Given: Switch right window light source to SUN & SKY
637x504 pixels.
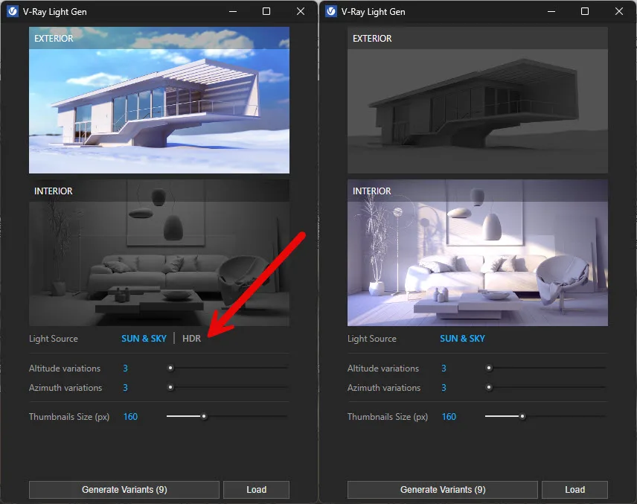Looking at the screenshot, I should click(x=462, y=338).
